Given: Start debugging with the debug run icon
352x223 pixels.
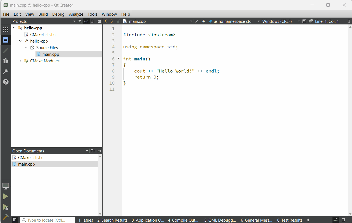Looking at the screenshot, I should pos(5,207).
